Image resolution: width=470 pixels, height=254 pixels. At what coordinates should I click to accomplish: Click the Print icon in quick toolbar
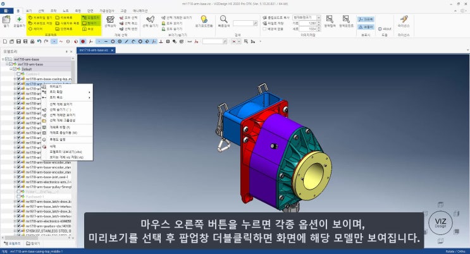pos(32,41)
